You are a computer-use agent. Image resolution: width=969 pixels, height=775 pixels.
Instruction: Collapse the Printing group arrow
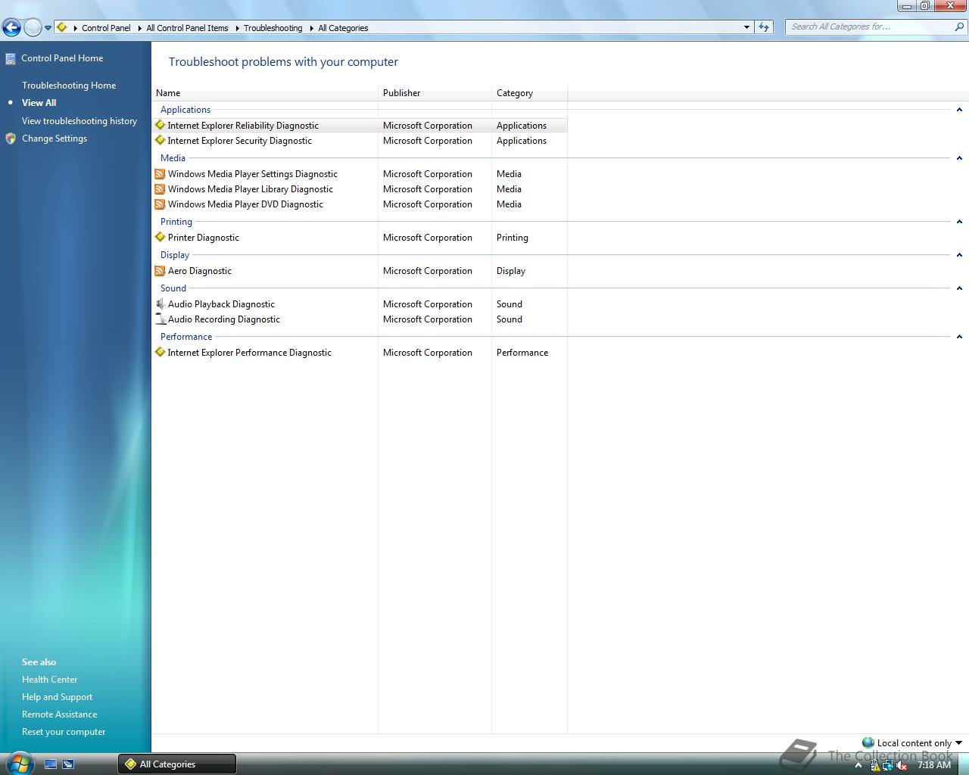point(959,222)
